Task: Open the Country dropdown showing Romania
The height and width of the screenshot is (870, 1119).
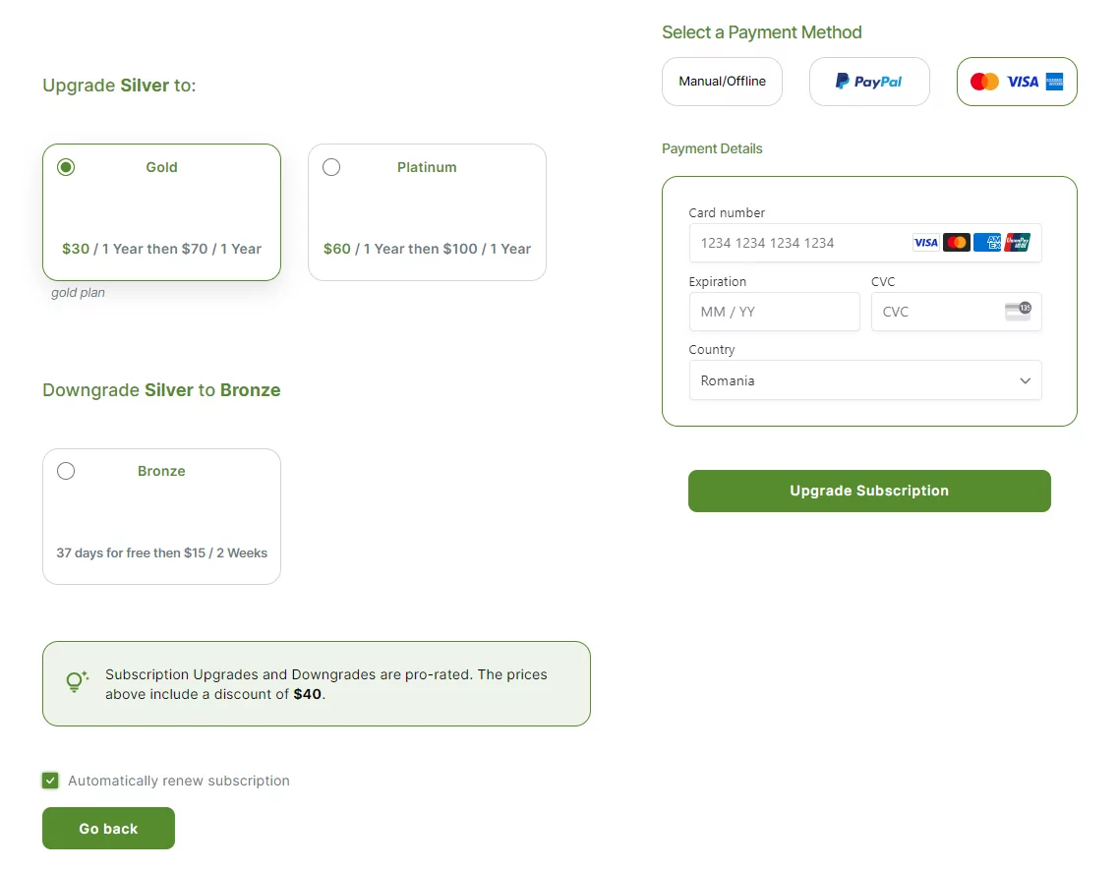Action: pyautogui.click(x=865, y=380)
